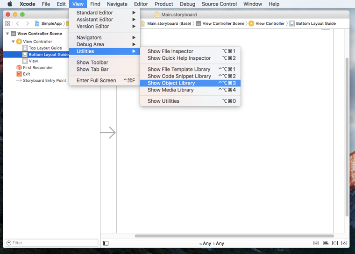Click View Controller breadcrumb

coord(267,23)
